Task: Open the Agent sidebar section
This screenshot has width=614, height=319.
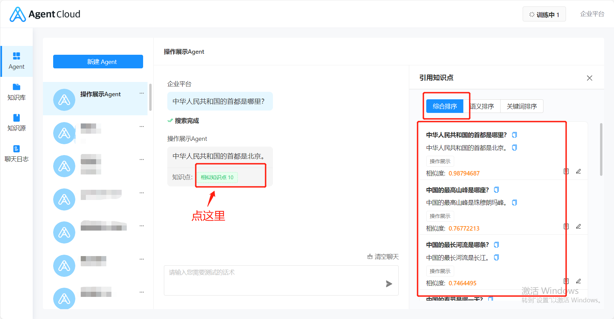Action: point(16,61)
